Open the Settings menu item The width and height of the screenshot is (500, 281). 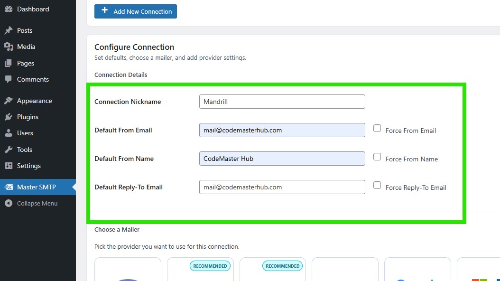(x=29, y=166)
